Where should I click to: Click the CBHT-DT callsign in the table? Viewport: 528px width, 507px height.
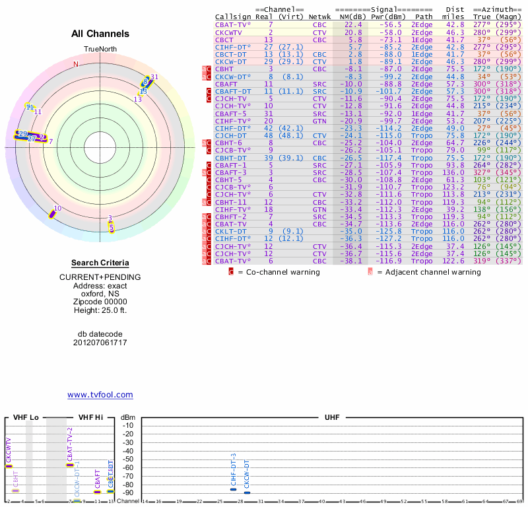tap(230, 158)
